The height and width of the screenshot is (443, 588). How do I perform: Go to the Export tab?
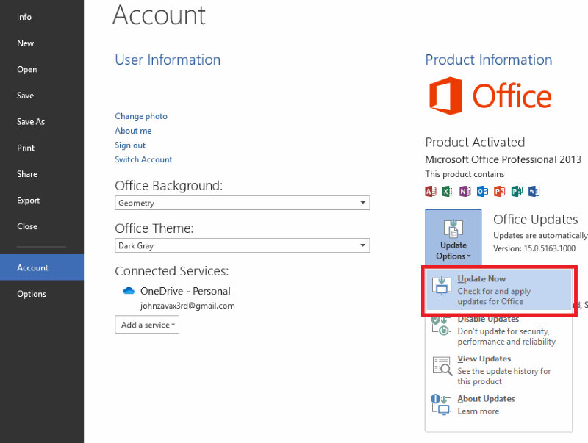[42, 201]
